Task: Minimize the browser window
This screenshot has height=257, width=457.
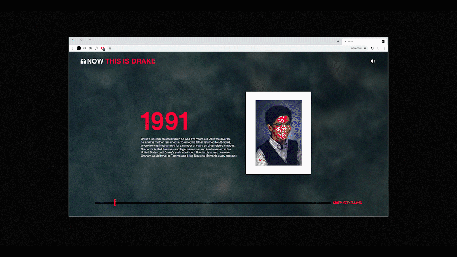Action: [90, 40]
